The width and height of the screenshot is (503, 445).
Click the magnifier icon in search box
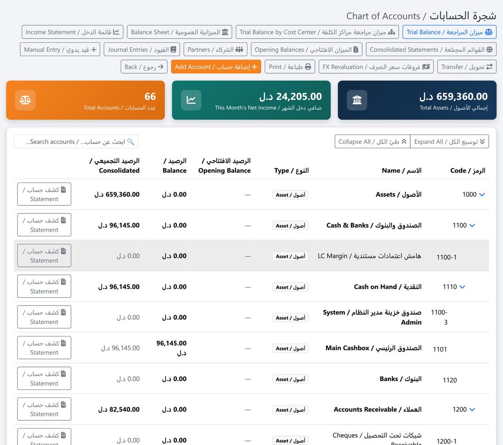[131, 141]
